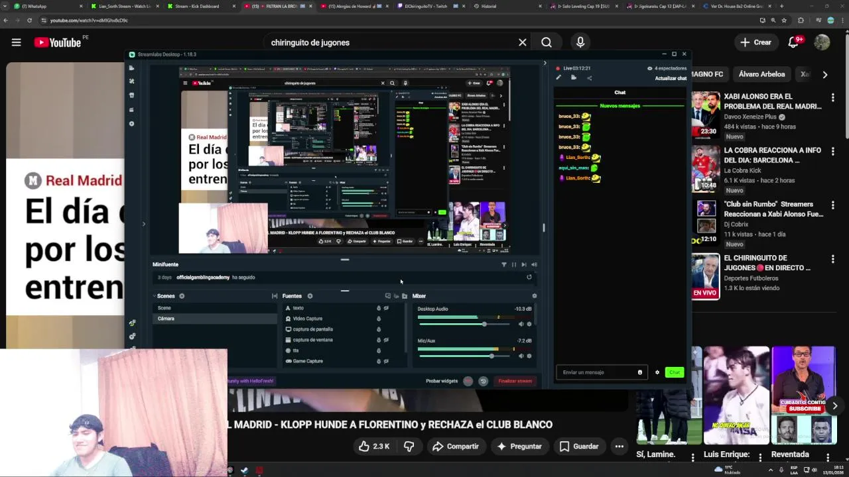Click the Preguntar button
This screenshot has width=849, height=477.
[x=519, y=447]
